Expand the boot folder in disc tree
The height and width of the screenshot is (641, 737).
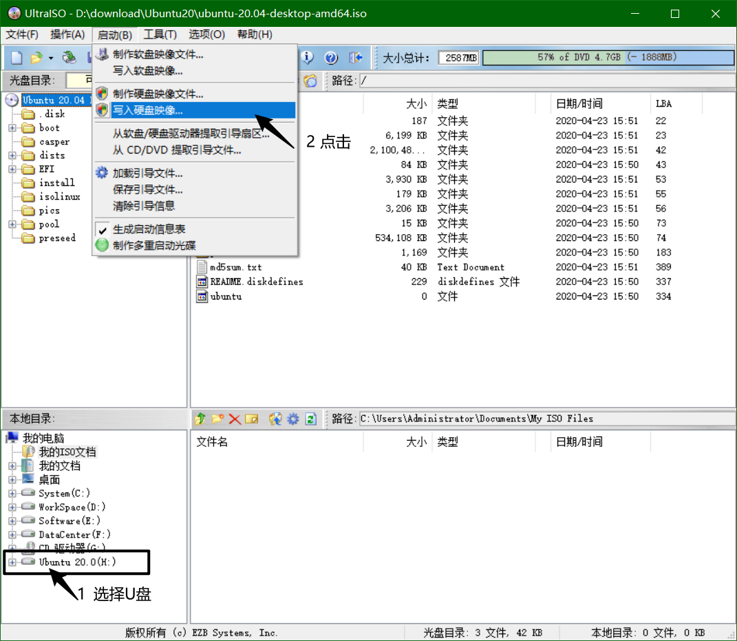[x=12, y=128]
